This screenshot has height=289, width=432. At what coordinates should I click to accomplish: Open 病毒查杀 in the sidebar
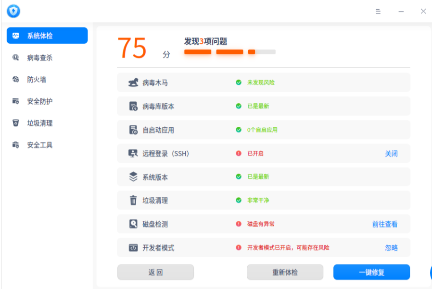(x=47, y=58)
